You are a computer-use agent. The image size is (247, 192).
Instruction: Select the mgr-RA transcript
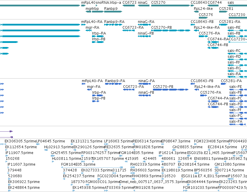[89, 30]
